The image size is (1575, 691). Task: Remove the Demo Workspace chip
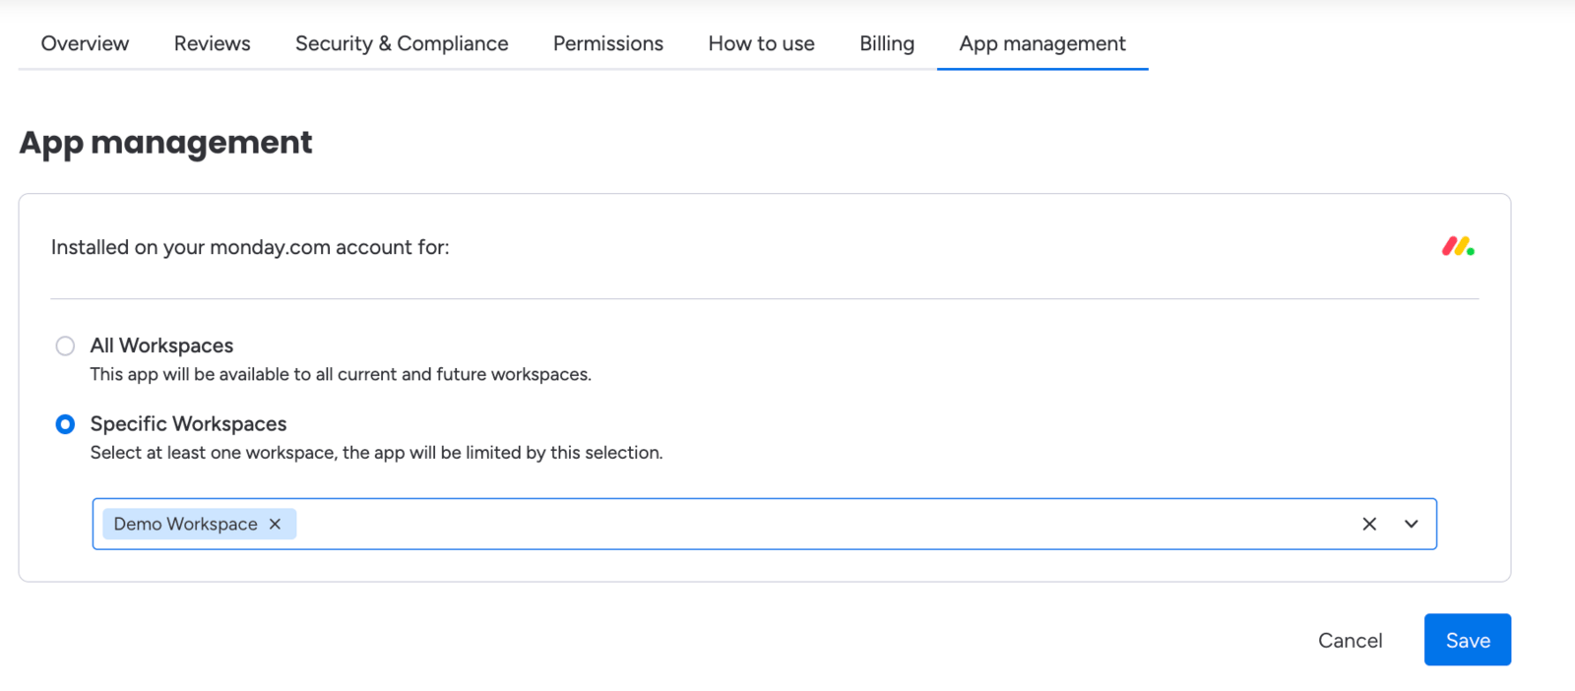[275, 524]
